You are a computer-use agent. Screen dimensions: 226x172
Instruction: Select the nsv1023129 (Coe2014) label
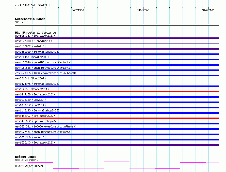[x=30, y=100]
